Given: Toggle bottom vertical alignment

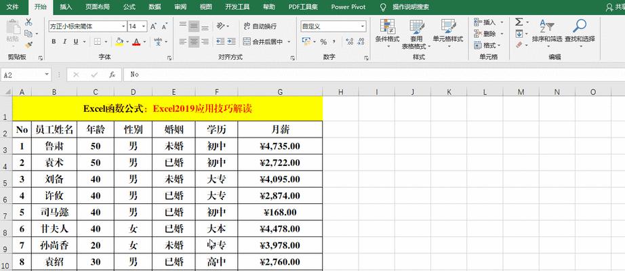Looking at the screenshot, I should tap(205, 26).
